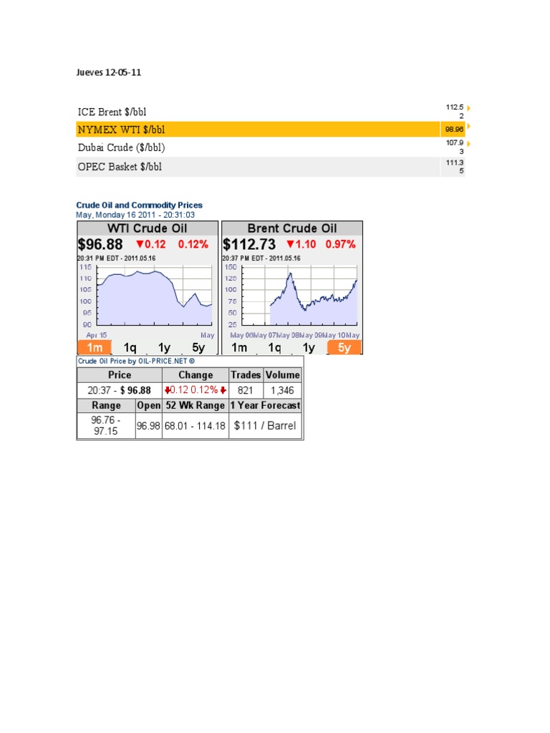This screenshot has width=550, height=733.
Task: Select the 1q tab under WTI Crude Oil
Action: (130, 347)
